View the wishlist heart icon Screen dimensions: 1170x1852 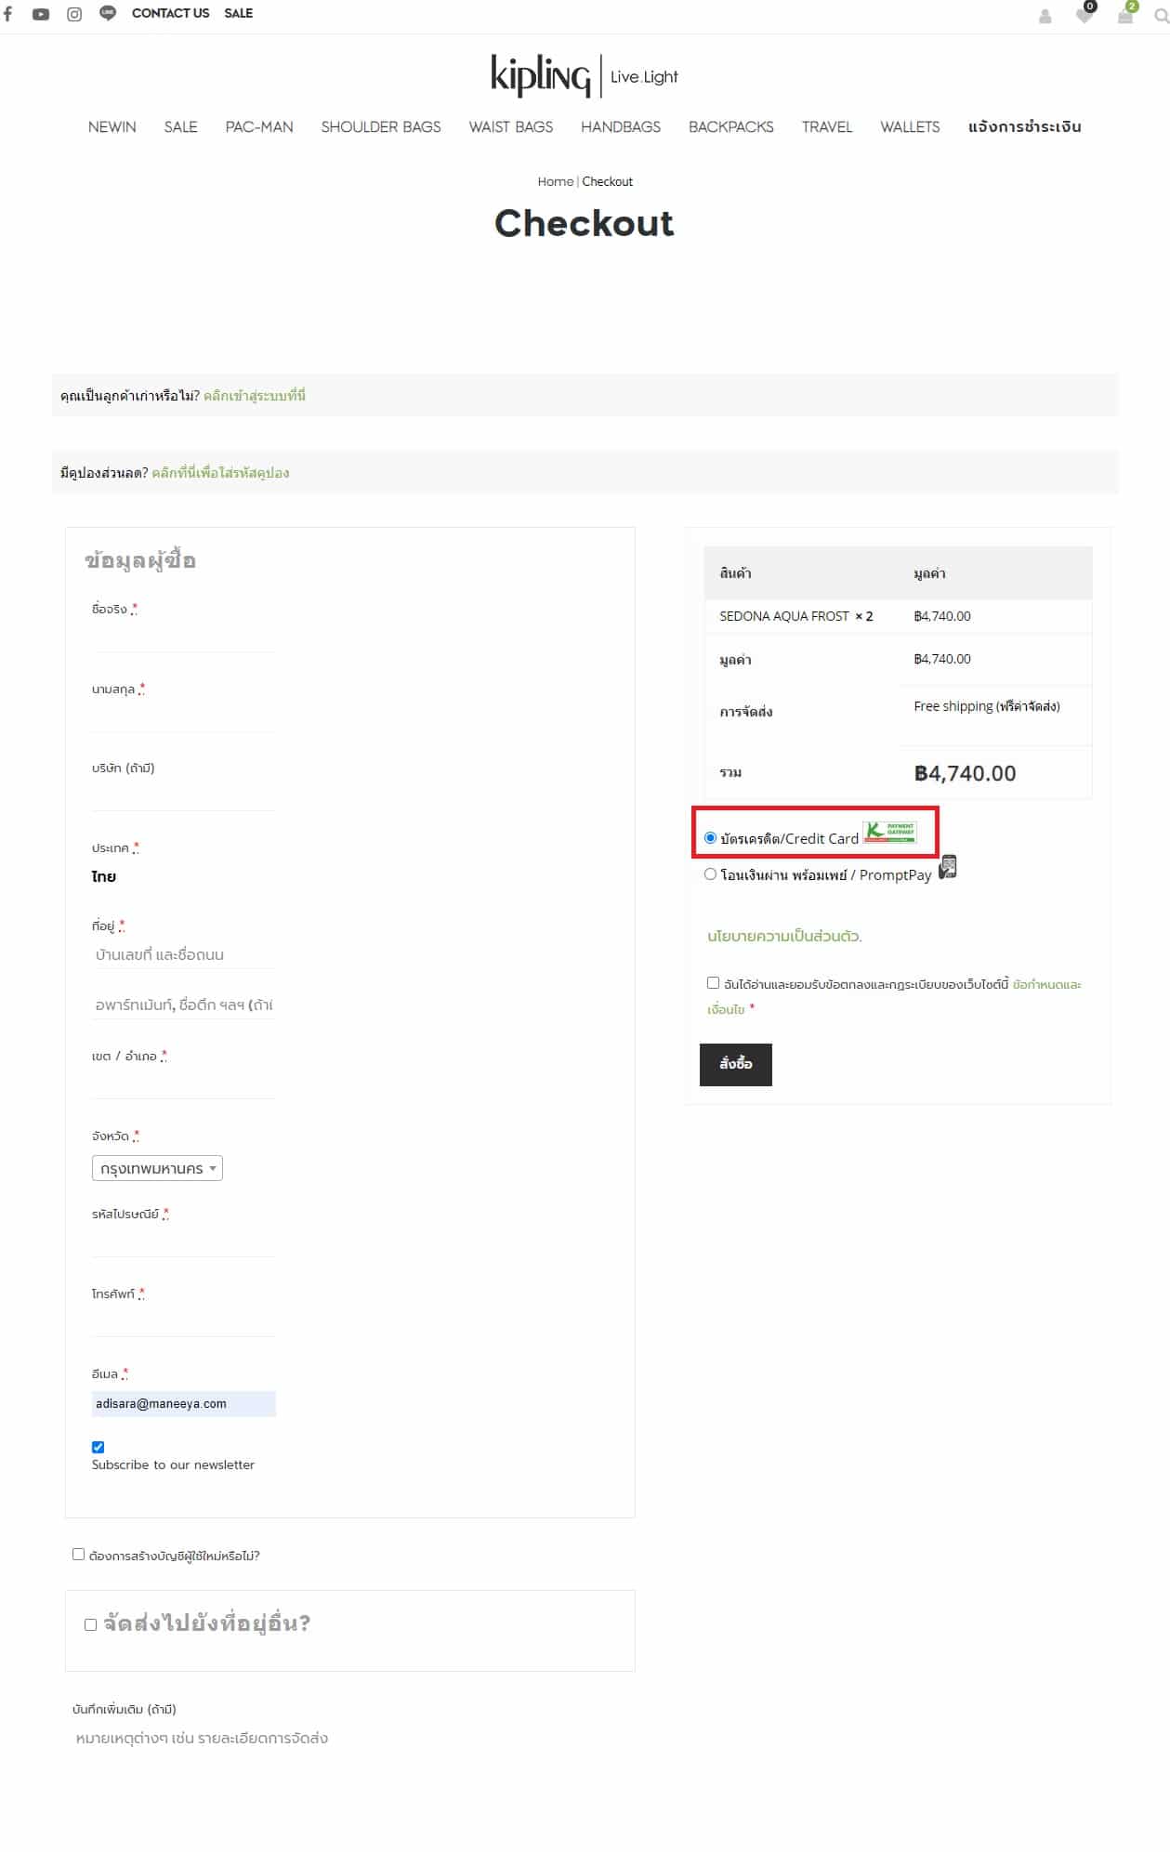tap(1084, 16)
